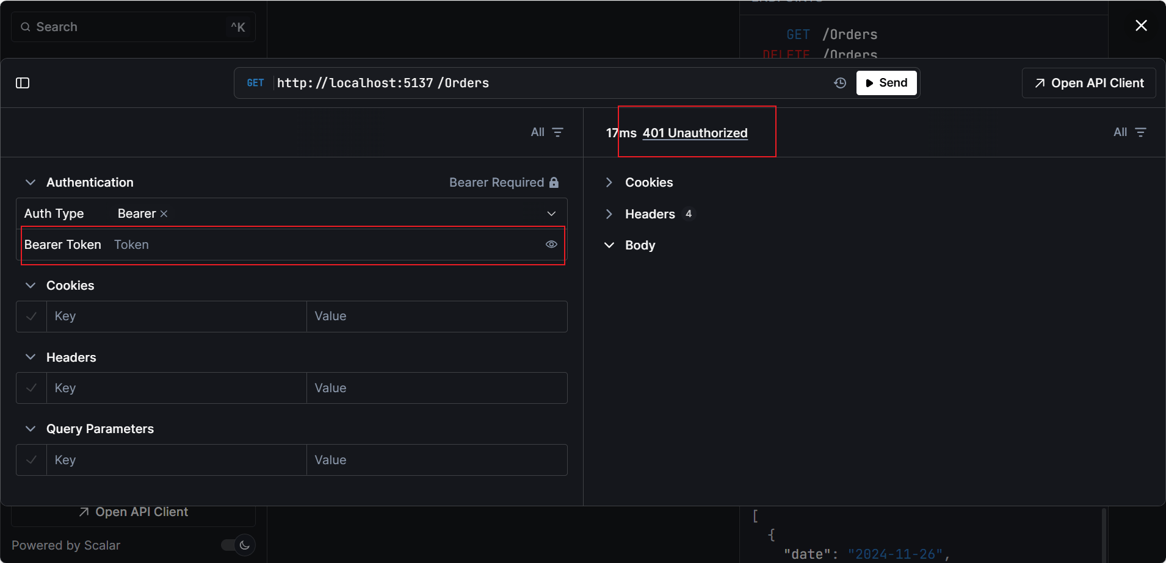
Task: Remove the Bearer auth type tag
Action: 164,214
